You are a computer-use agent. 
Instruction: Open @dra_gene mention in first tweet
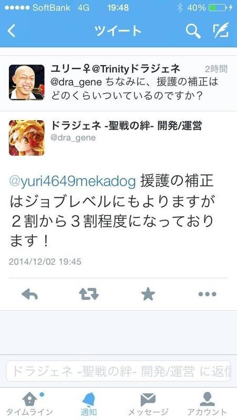(76, 82)
